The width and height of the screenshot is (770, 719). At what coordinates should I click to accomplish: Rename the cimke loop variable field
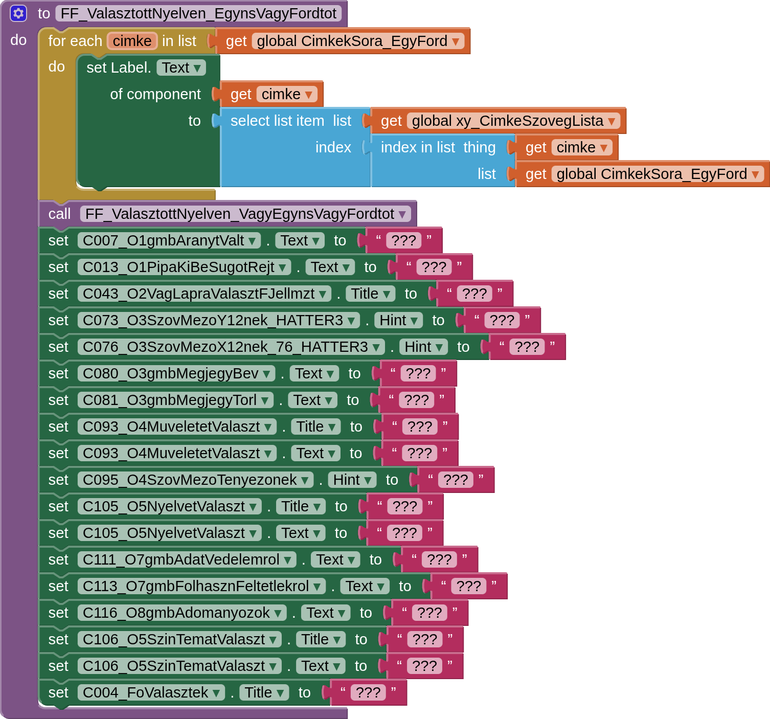pyautogui.click(x=132, y=41)
